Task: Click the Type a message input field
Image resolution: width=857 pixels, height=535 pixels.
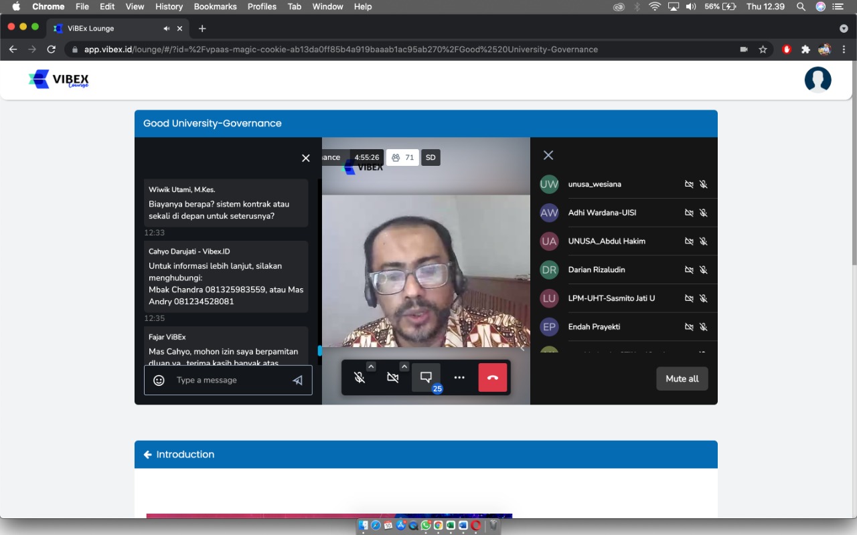Action: click(x=228, y=380)
